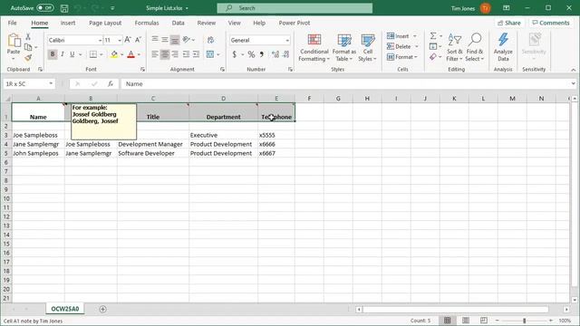This screenshot has height=326, width=580.
Task: Click the Share button
Action: pyautogui.click(x=509, y=23)
